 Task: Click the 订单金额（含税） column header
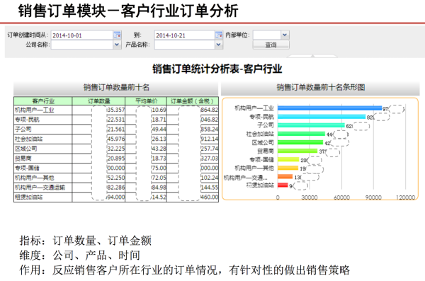193,101
